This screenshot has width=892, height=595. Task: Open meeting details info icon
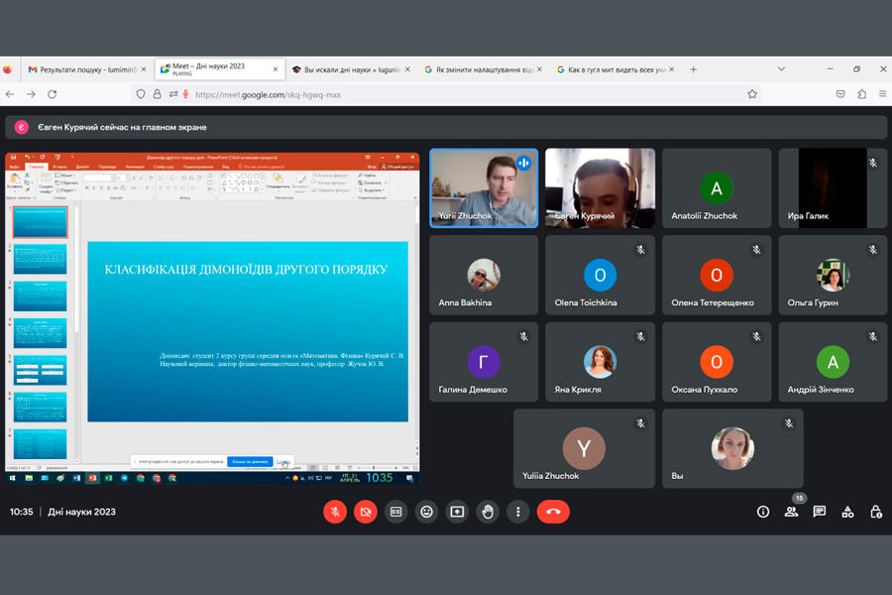click(x=763, y=512)
